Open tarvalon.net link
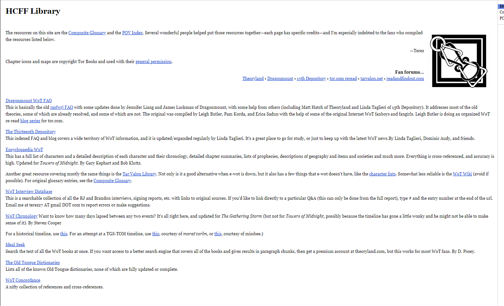This screenshot has height=306, width=504. click(x=371, y=78)
